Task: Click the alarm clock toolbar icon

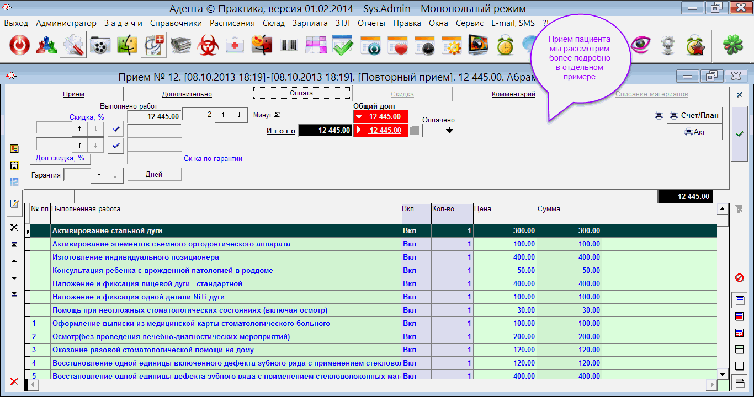Action: (x=505, y=46)
